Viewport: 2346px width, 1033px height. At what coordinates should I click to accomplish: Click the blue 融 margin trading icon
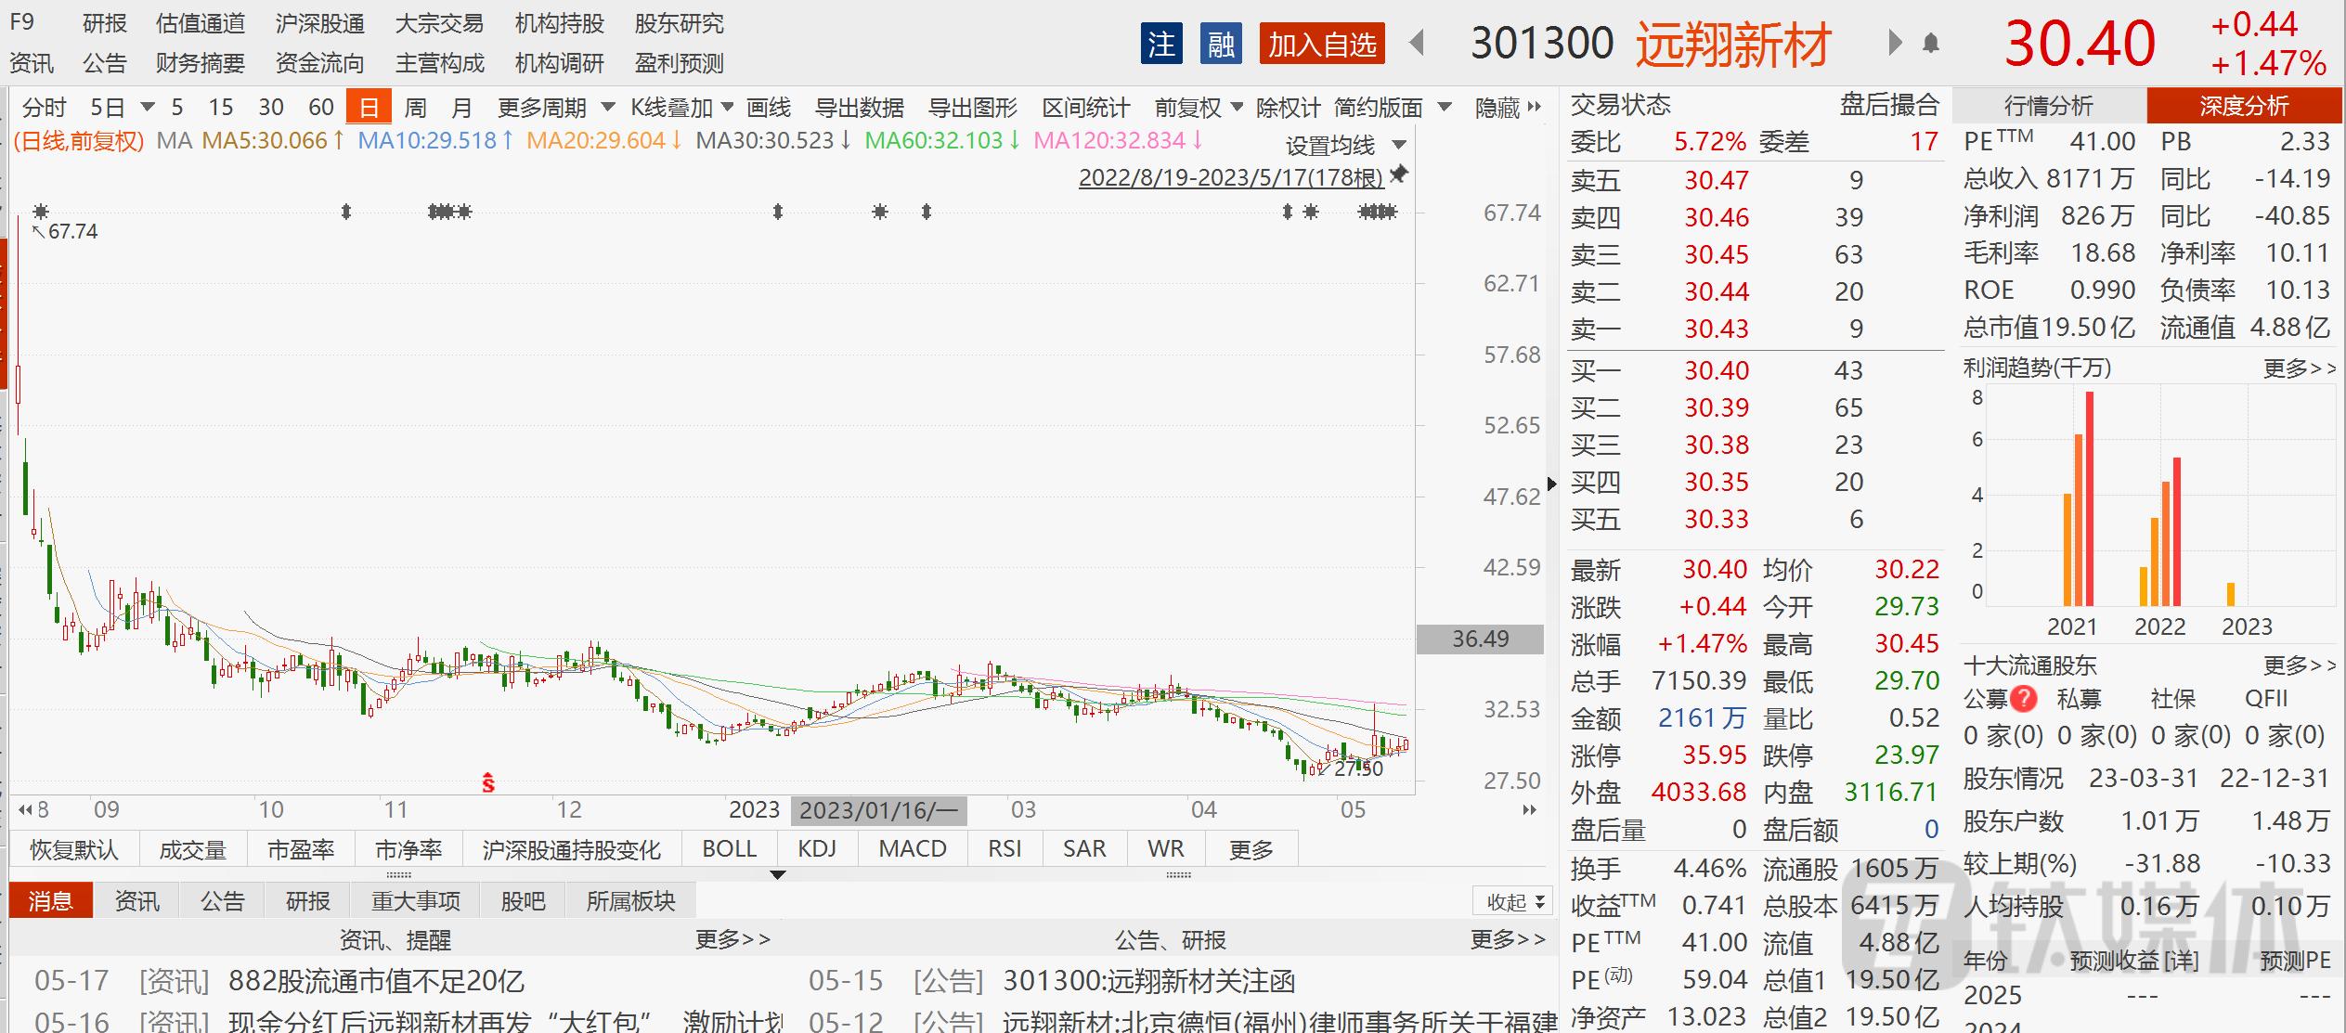click(x=1221, y=44)
